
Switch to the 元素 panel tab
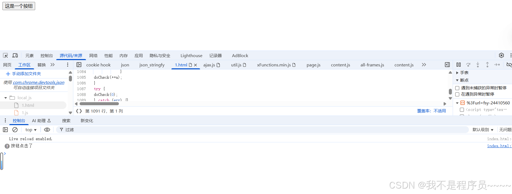click(x=29, y=55)
